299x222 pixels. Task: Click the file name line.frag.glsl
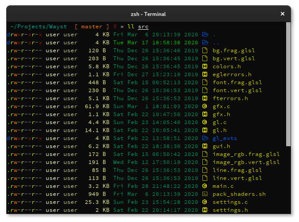pyautogui.click(x=237, y=171)
